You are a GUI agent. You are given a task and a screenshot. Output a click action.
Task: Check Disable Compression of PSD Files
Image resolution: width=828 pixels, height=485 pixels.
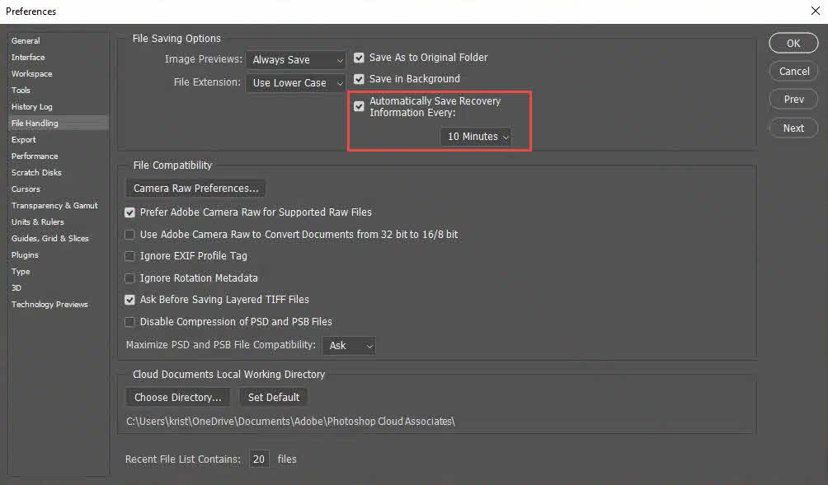pos(129,321)
